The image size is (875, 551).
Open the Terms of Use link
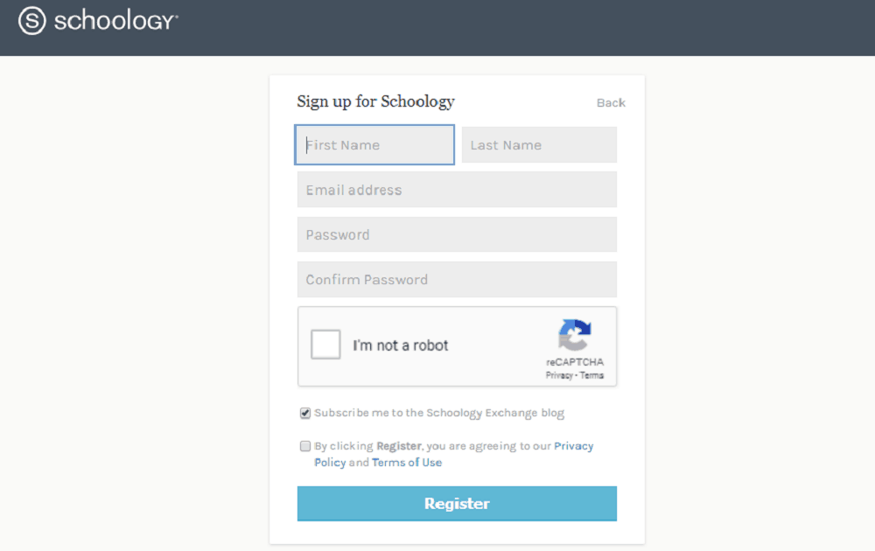click(x=407, y=463)
